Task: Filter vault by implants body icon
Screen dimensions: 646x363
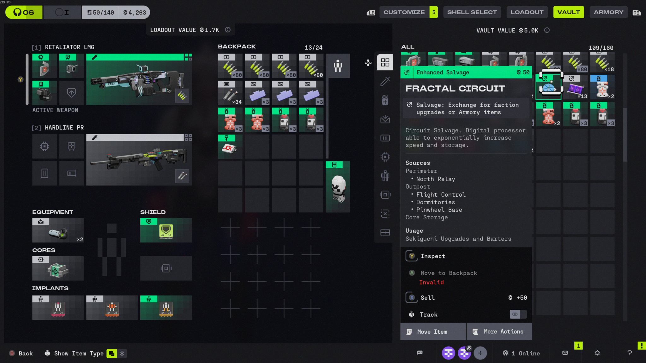Action: [385, 176]
